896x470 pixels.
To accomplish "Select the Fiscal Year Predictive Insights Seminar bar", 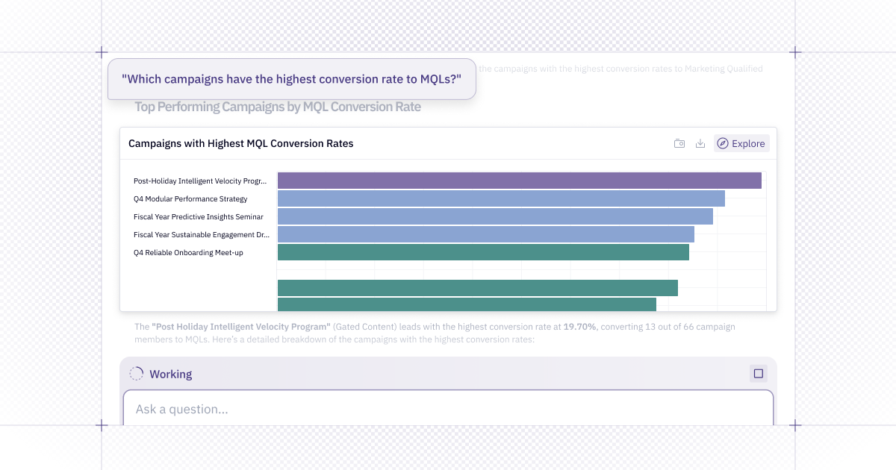I will [x=495, y=216].
